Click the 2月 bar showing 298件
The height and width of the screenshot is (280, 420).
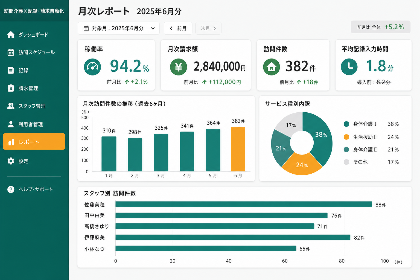tap(135, 155)
